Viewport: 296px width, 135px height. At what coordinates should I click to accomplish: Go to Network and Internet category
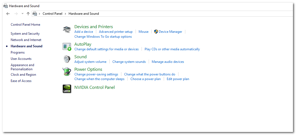tap(26, 40)
